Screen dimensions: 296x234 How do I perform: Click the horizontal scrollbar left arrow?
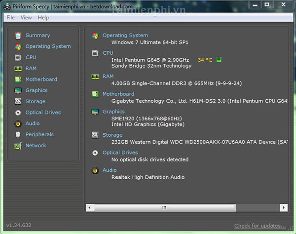click(89, 207)
